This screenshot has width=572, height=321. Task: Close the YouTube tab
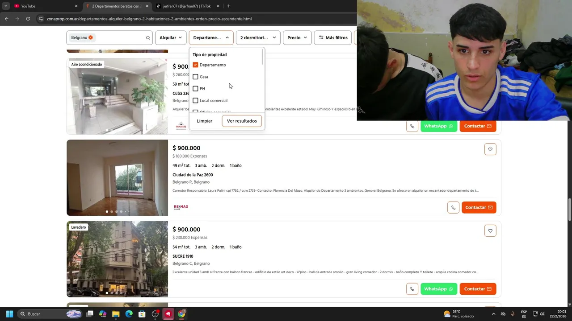point(76,6)
